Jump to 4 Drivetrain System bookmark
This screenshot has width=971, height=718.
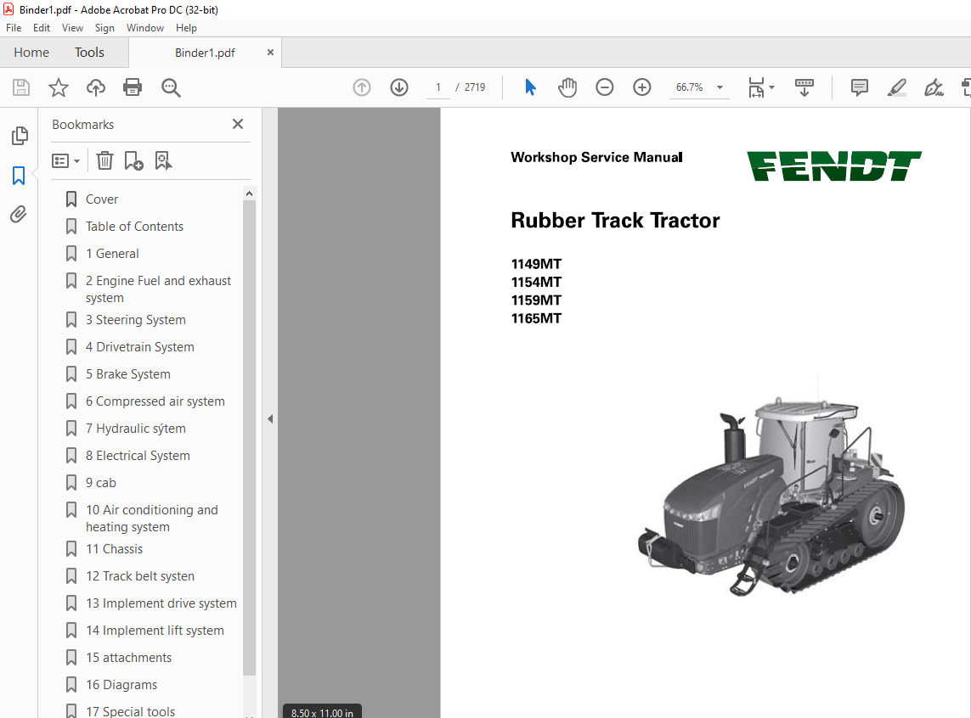[x=140, y=347]
